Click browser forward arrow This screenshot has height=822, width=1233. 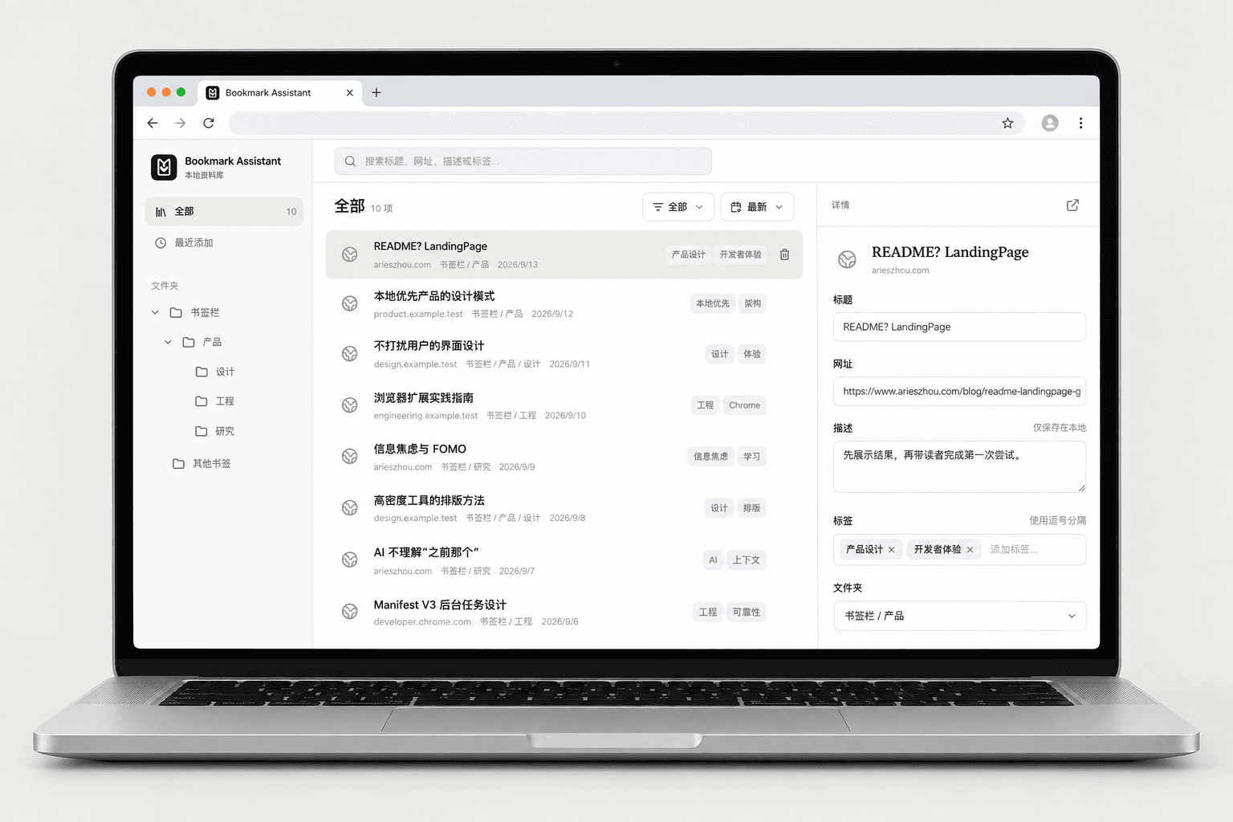181,123
